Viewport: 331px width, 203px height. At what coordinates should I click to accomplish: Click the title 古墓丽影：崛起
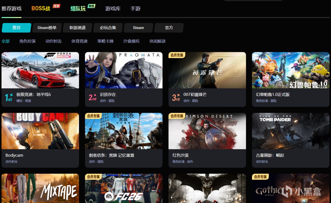tap(270, 155)
